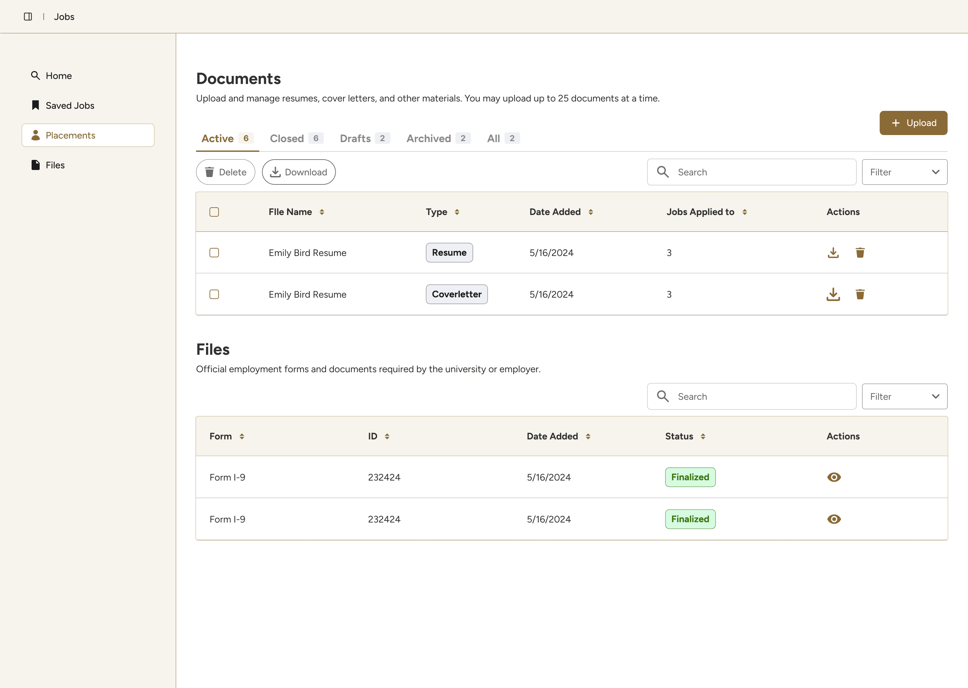Download the Coverletter document row
Screen dimensions: 968x688
(x=833, y=294)
